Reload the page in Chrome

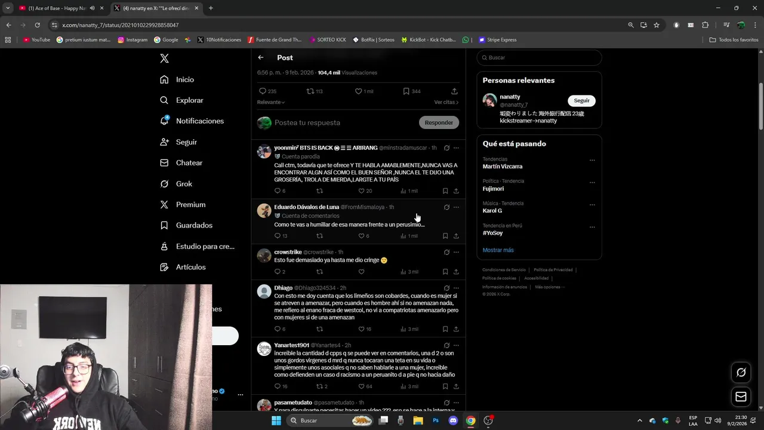37,25
